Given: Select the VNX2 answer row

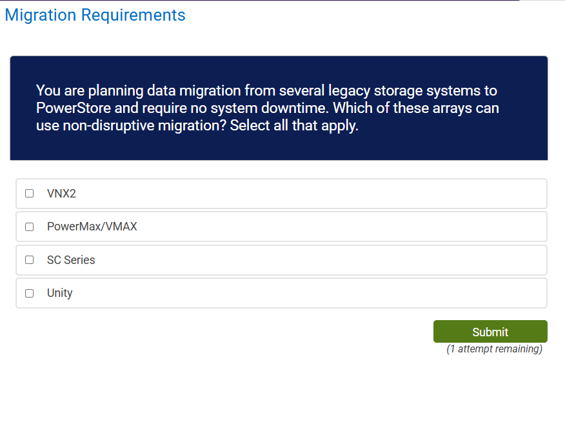Looking at the screenshot, I should (x=281, y=193).
